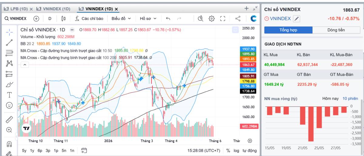The height and width of the screenshot is (156, 364).
Task: Select the crosshair cursor tool
Action: [x=9, y=32]
